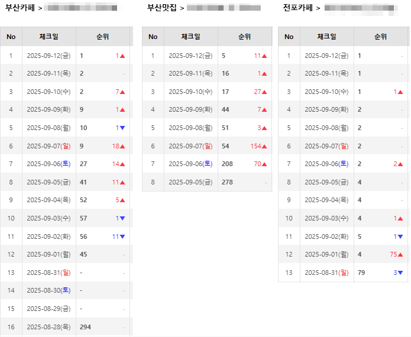Click the red up arrow beside rank change 18 in 부산카페 table

[x=122, y=147]
